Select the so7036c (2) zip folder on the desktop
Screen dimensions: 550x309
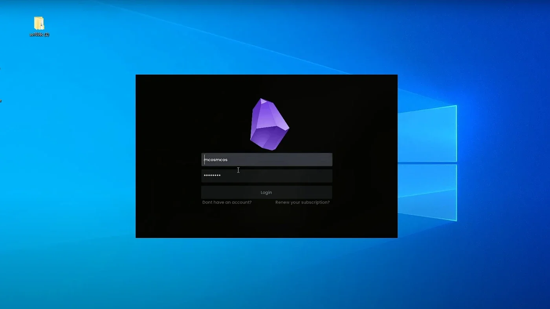click(39, 26)
